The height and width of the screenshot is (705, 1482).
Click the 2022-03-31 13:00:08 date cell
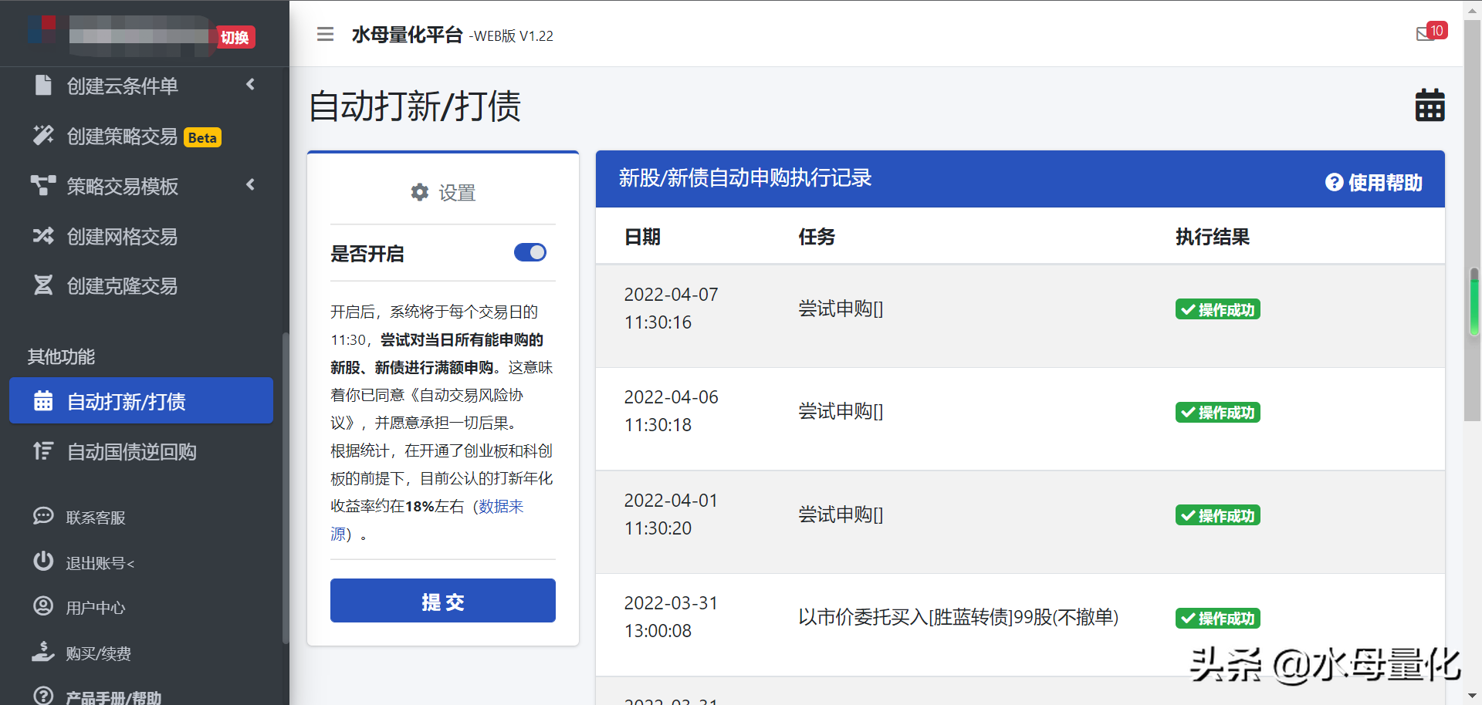(671, 617)
